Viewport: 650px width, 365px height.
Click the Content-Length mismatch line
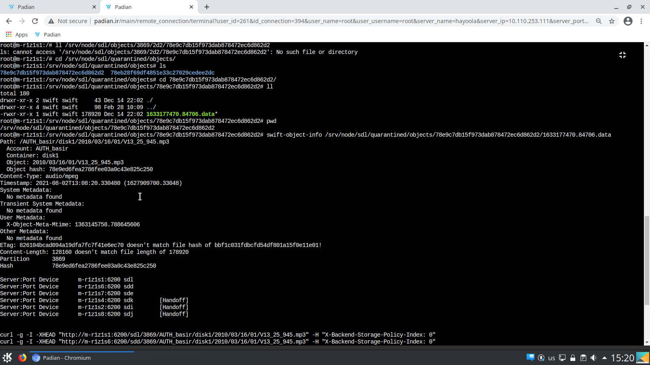coord(94,252)
